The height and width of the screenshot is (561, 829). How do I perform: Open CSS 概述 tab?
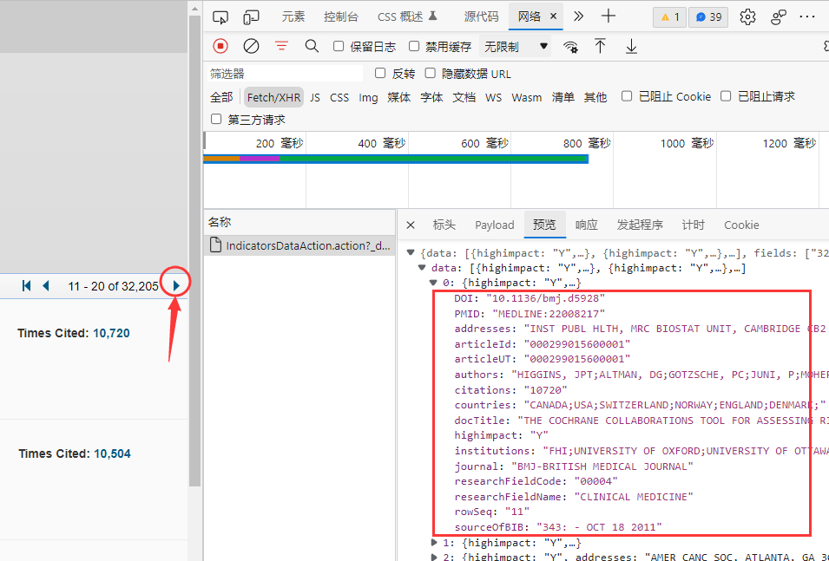[407, 16]
